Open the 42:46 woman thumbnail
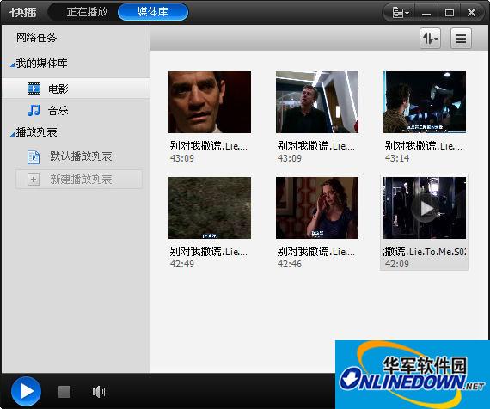The height and width of the screenshot is (409, 490). coord(317,208)
